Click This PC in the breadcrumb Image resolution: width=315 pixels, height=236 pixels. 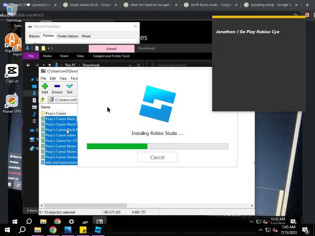[x=70, y=65]
